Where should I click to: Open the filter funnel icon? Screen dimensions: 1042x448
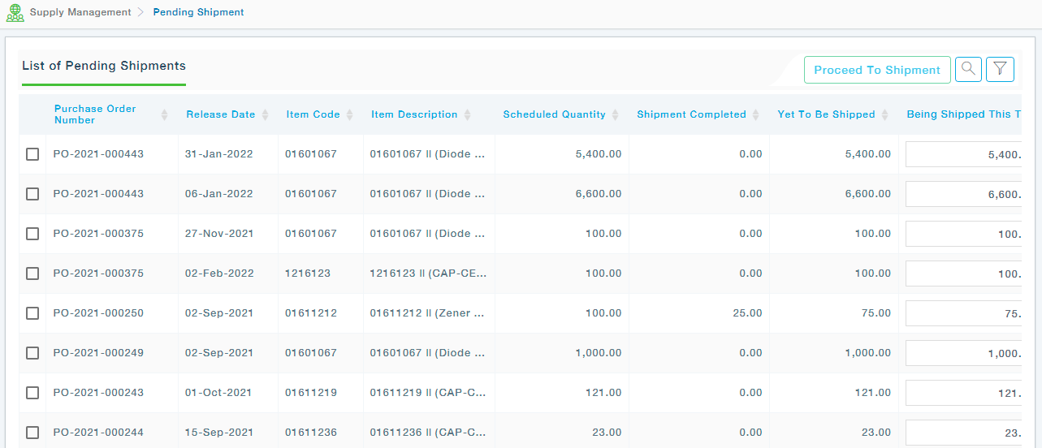point(1000,70)
